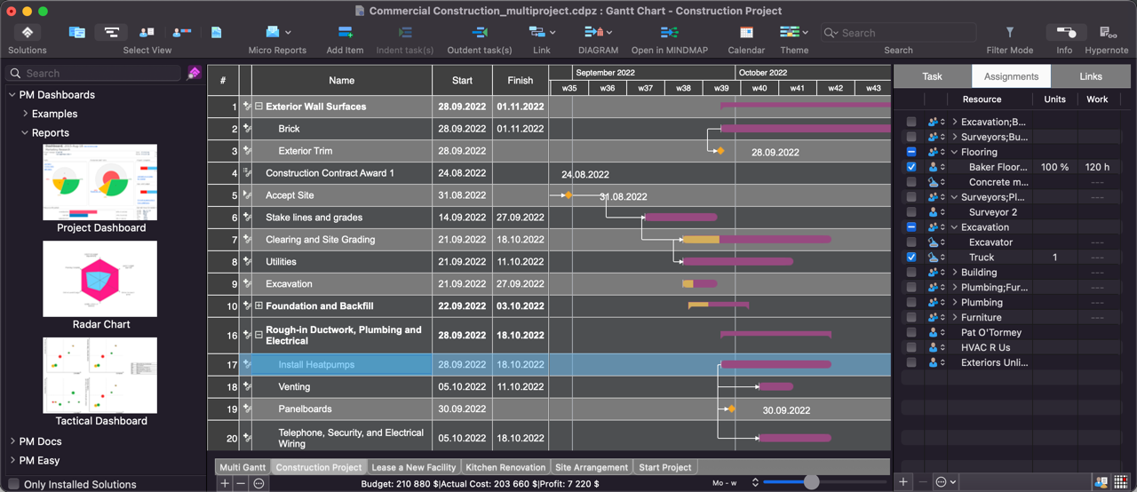The width and height of the screenshot is (1137, 492).
Task: Expand the PM Docs tree item
Action: (x=12, y=441)
